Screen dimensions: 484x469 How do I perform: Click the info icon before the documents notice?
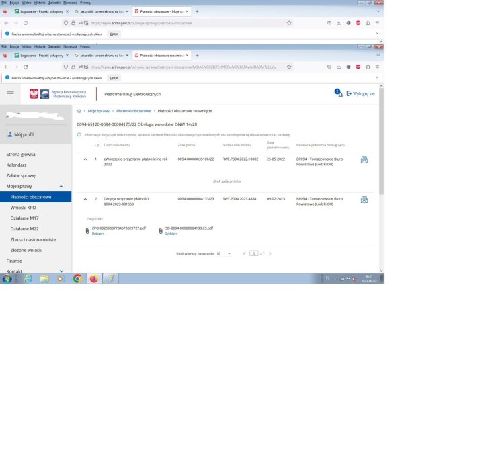(80, 134)
